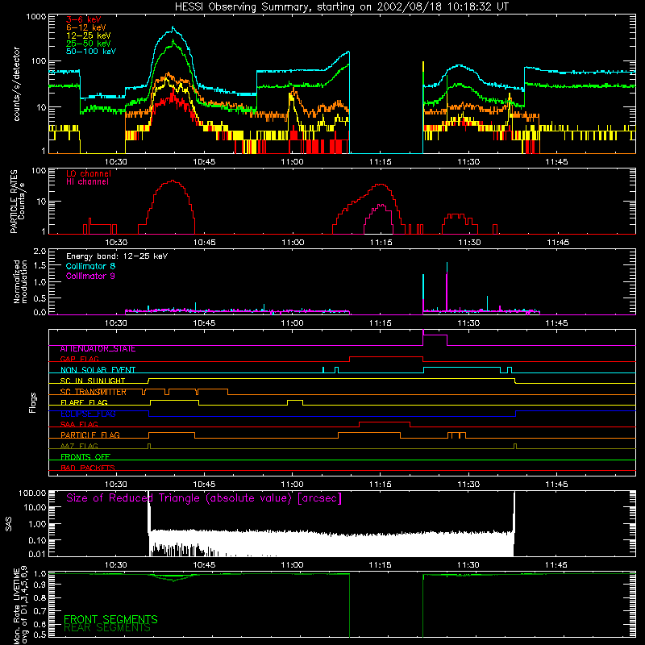Click the 1000 value on counts axis
Screen dimensions: 645x645
(36, 17)
